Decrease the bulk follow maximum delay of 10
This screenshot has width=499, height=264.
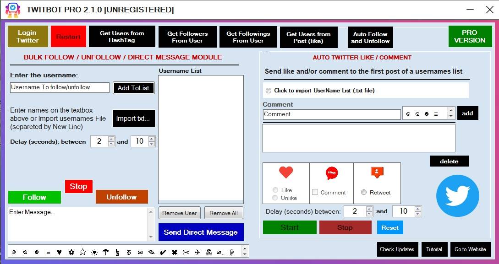(152, 144)
